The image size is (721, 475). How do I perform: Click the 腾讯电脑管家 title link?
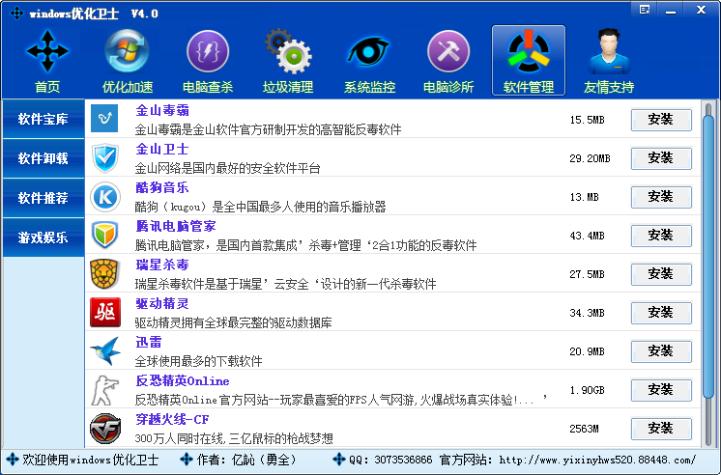[x=176, y=226]
